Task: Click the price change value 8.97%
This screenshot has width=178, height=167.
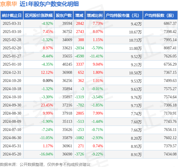Action: pos(48,48)
